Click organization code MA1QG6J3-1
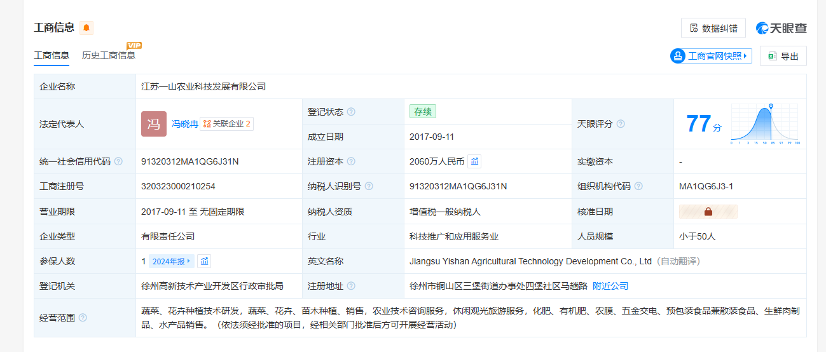The width and height of the screenshot is (826, 352). coord(706,186)
